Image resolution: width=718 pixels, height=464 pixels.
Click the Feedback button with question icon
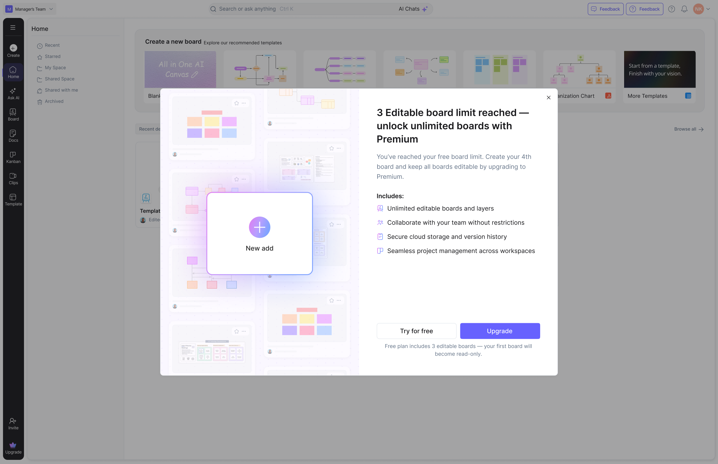(644, 9)
